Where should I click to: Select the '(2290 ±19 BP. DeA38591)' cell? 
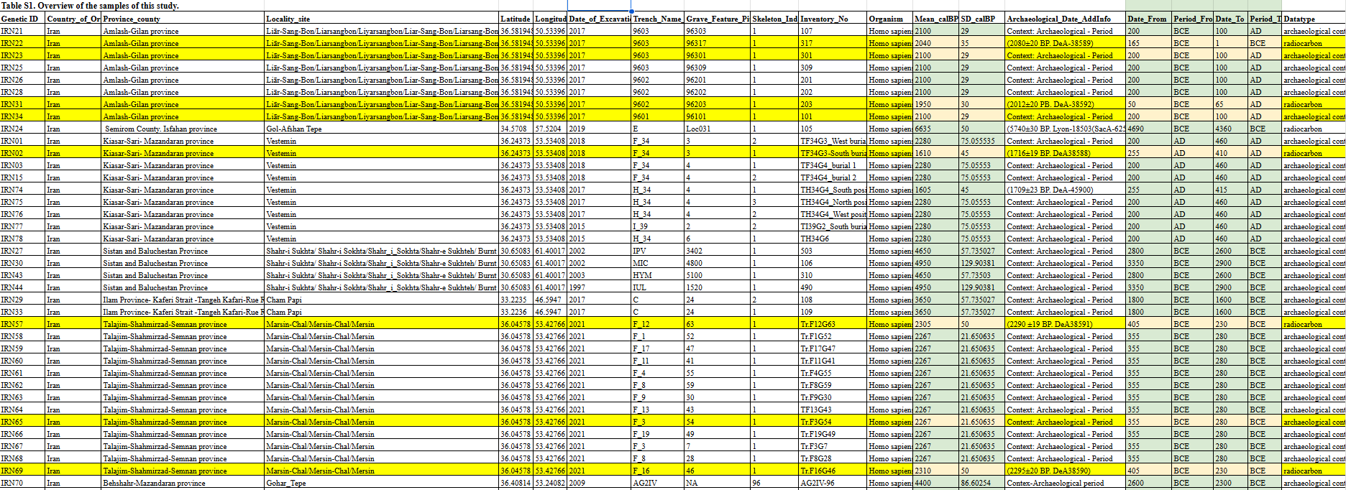(x=1065, y=324)
